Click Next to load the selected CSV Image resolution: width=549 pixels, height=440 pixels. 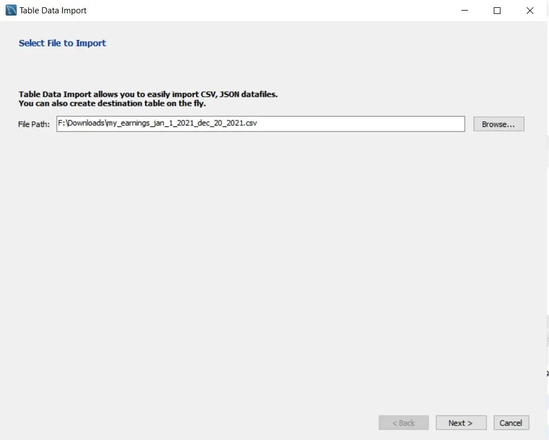(461, 422)
